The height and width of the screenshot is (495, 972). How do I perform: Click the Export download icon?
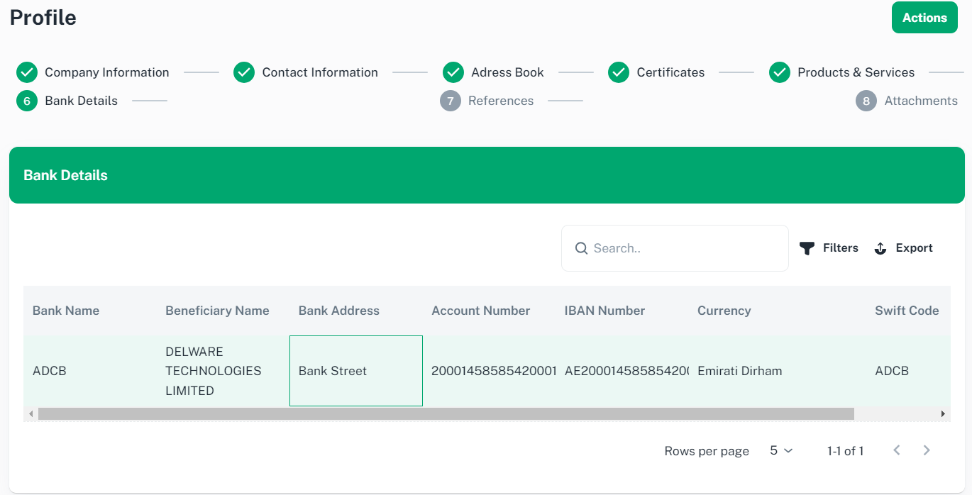(x=880, y=248)
